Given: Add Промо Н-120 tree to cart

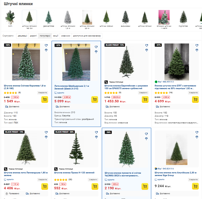Looking at the screenshot, I should tap(95, 186).
